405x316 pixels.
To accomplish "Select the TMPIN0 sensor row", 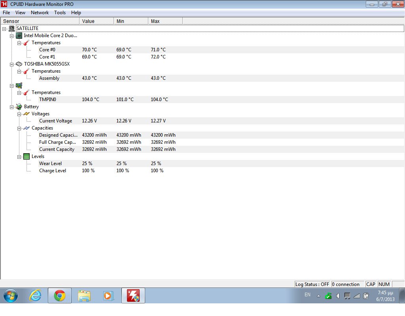I will (x=221, y=100).
